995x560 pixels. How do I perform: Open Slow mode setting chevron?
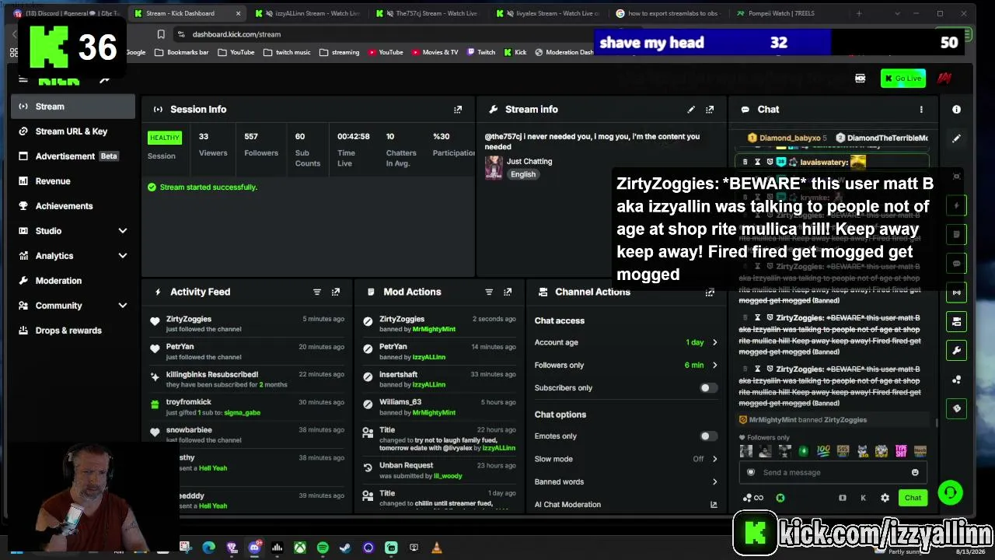[715, 459]
